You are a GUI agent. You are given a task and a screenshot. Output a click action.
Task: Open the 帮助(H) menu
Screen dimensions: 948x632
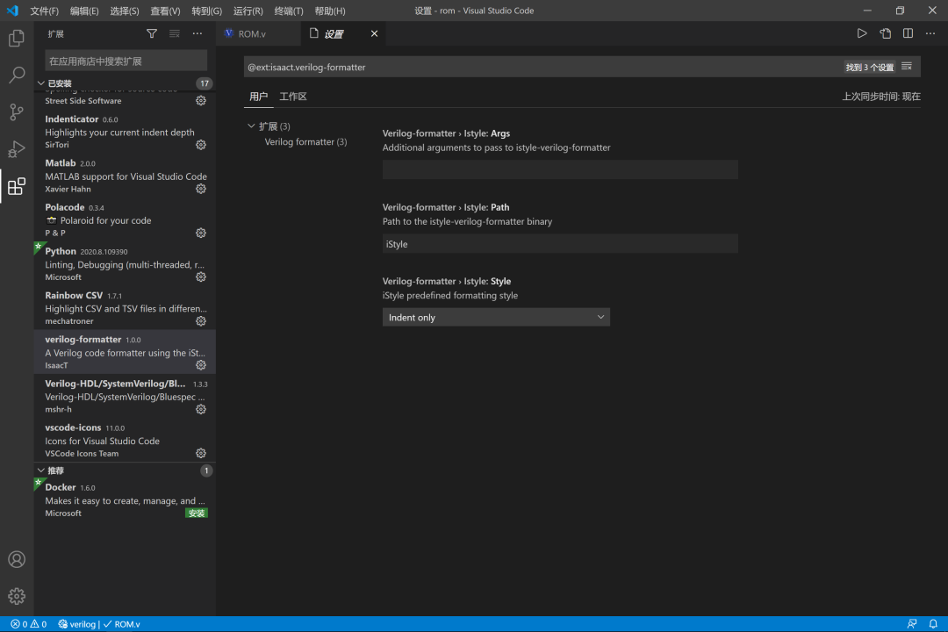pyautogui.click(x=329, y=11)
